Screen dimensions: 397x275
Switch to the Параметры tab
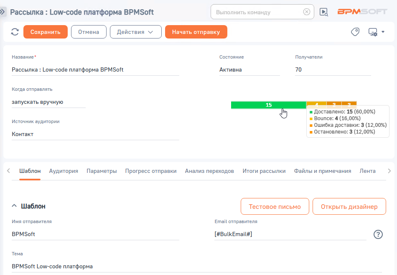point(102,171)
